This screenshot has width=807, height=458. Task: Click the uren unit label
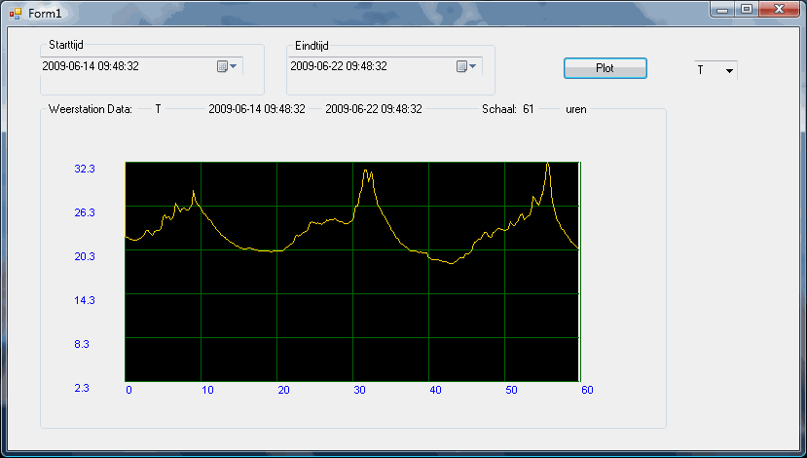(578, 109)
